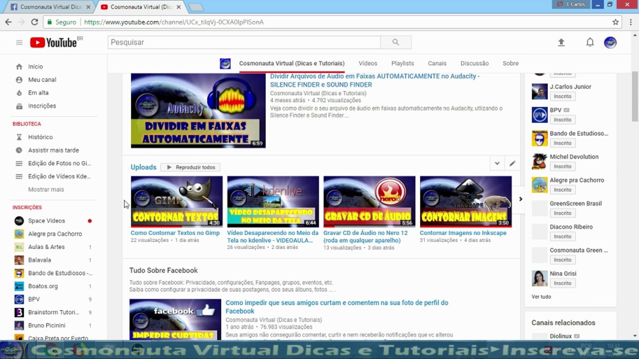Click the Michel Devolution channel avatar

[540, 162]
